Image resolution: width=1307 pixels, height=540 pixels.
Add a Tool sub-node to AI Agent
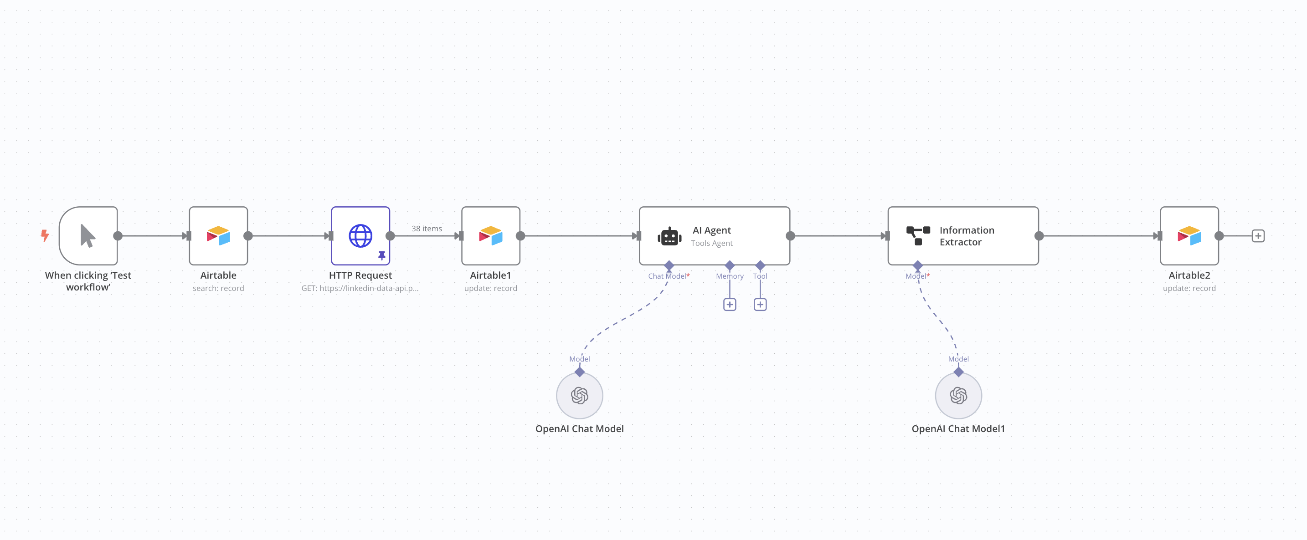pyautogui.click(x=760, y=304)
